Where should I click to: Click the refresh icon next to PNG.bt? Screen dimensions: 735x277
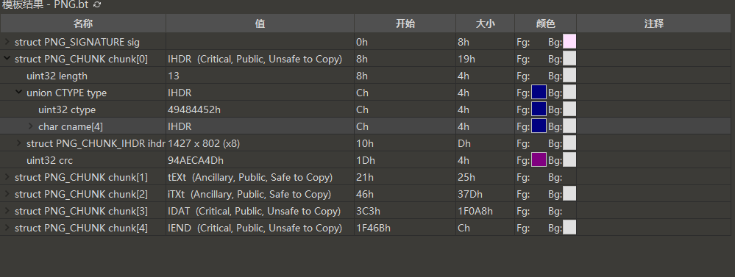coord(97,4)
